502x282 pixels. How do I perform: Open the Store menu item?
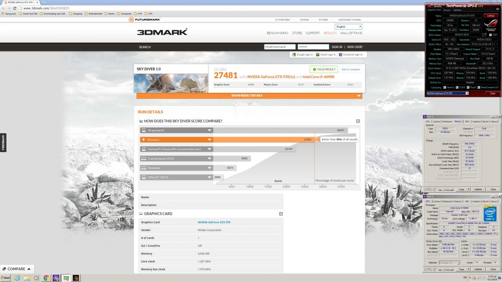[297, 33]
